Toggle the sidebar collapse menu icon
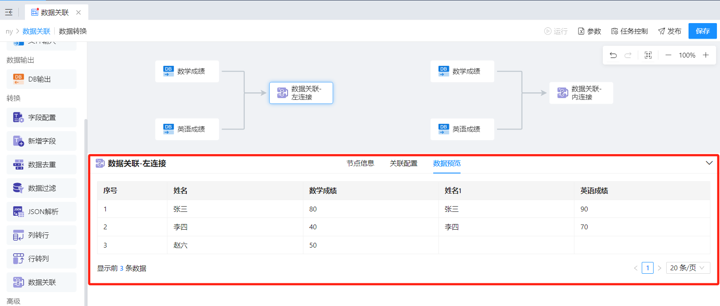Screen dimensions: 720x306 (9, 12)
